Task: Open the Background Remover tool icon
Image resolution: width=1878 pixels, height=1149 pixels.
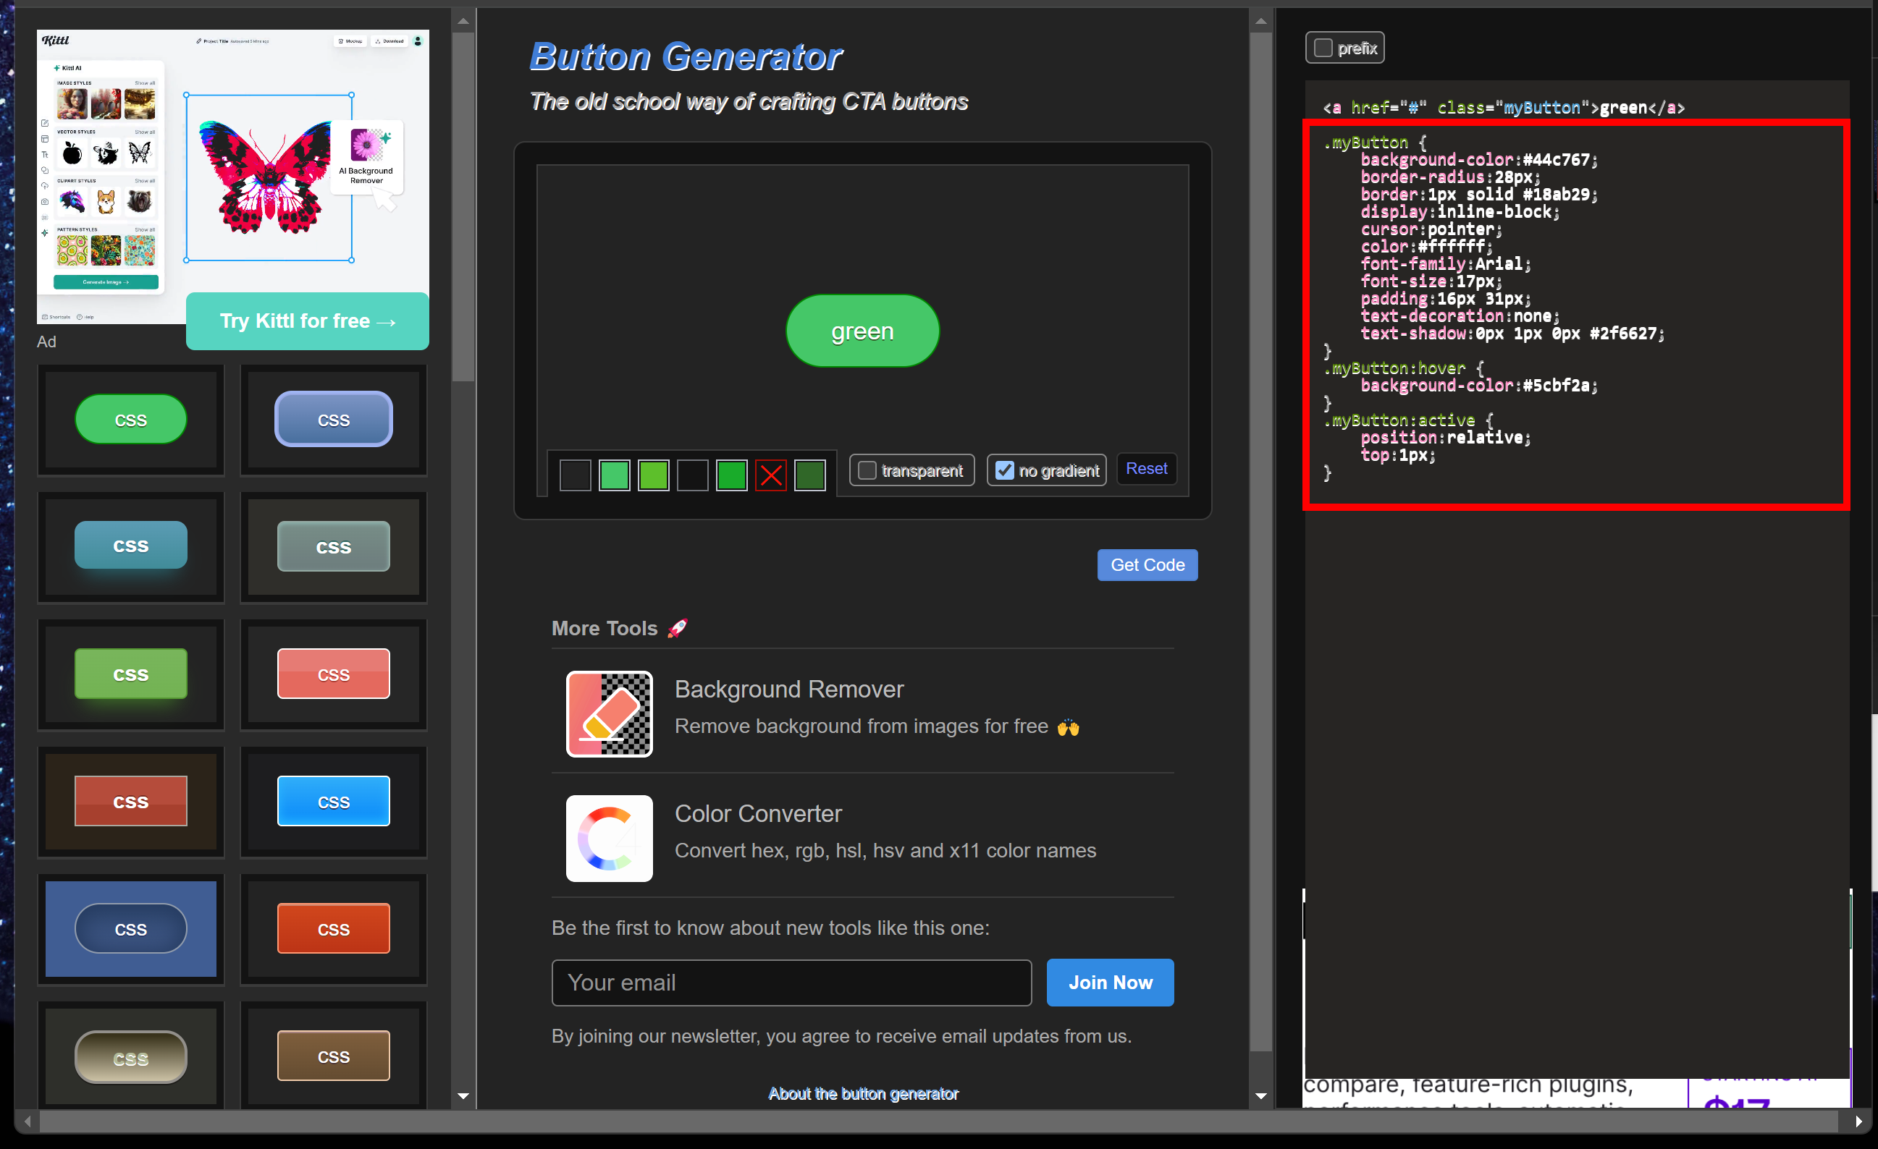Action: tap(609, 714)
